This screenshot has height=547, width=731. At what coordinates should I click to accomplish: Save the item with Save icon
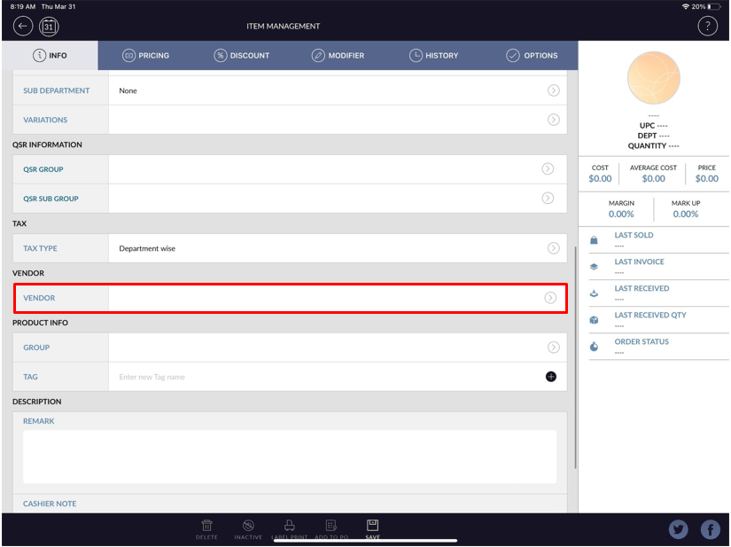[372, 528]
